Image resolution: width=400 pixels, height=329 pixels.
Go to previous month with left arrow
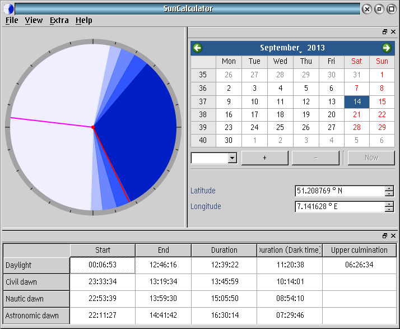[197, 48]
